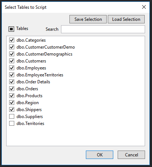Image resolution: width=152 pixels, height=167 pixels.
Task: Confirm with the OK button
Action: point(99,155)
